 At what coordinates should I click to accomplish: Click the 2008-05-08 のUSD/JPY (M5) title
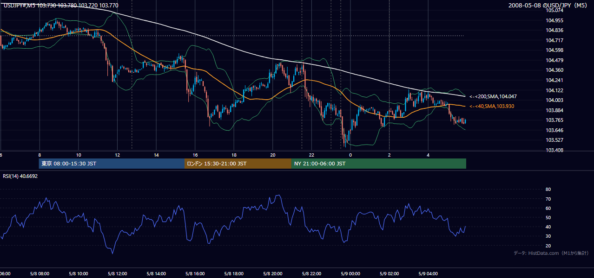coord(548,5)
